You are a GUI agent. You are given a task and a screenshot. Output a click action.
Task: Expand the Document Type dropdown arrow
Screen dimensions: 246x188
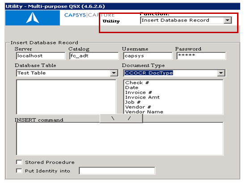point(221,73)
